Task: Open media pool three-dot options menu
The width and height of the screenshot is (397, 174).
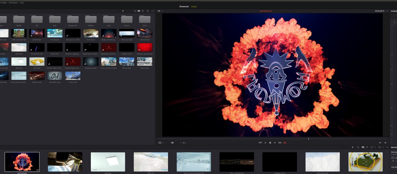Action: tap(153, 11)
